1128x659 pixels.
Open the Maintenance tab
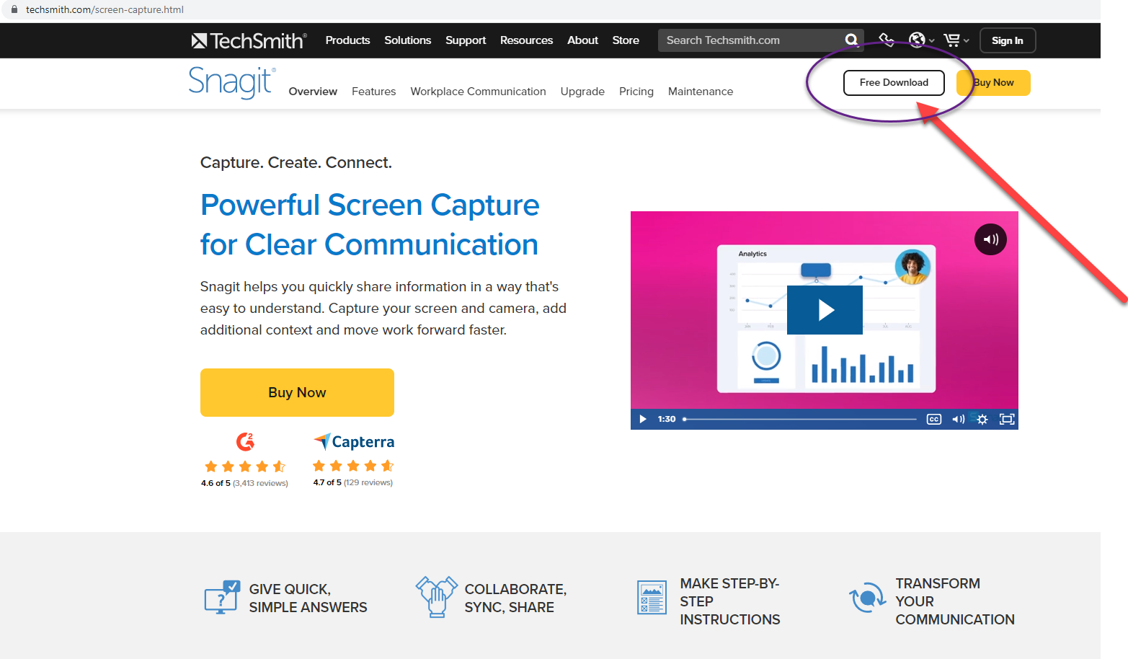(x=701, y=92)
